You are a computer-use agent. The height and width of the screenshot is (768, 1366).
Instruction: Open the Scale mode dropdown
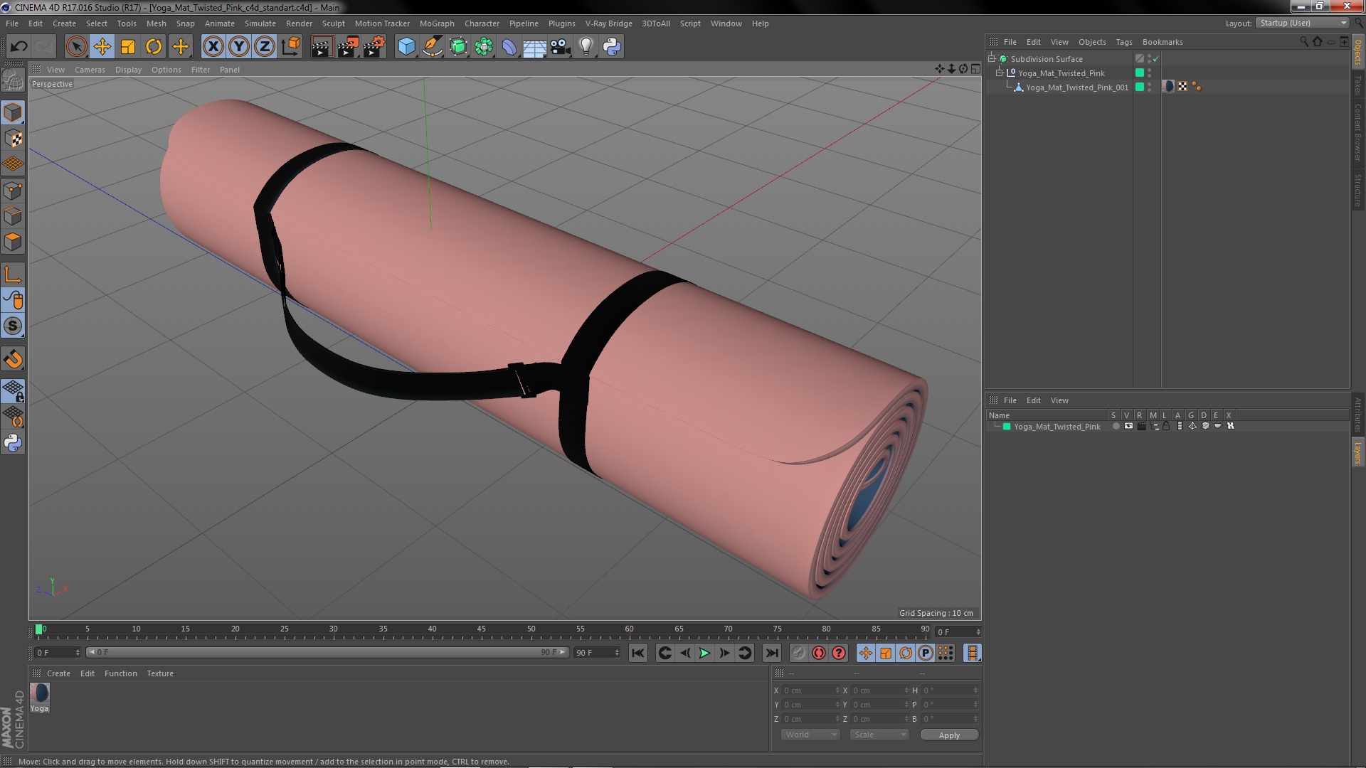click(x=879, y=735)
